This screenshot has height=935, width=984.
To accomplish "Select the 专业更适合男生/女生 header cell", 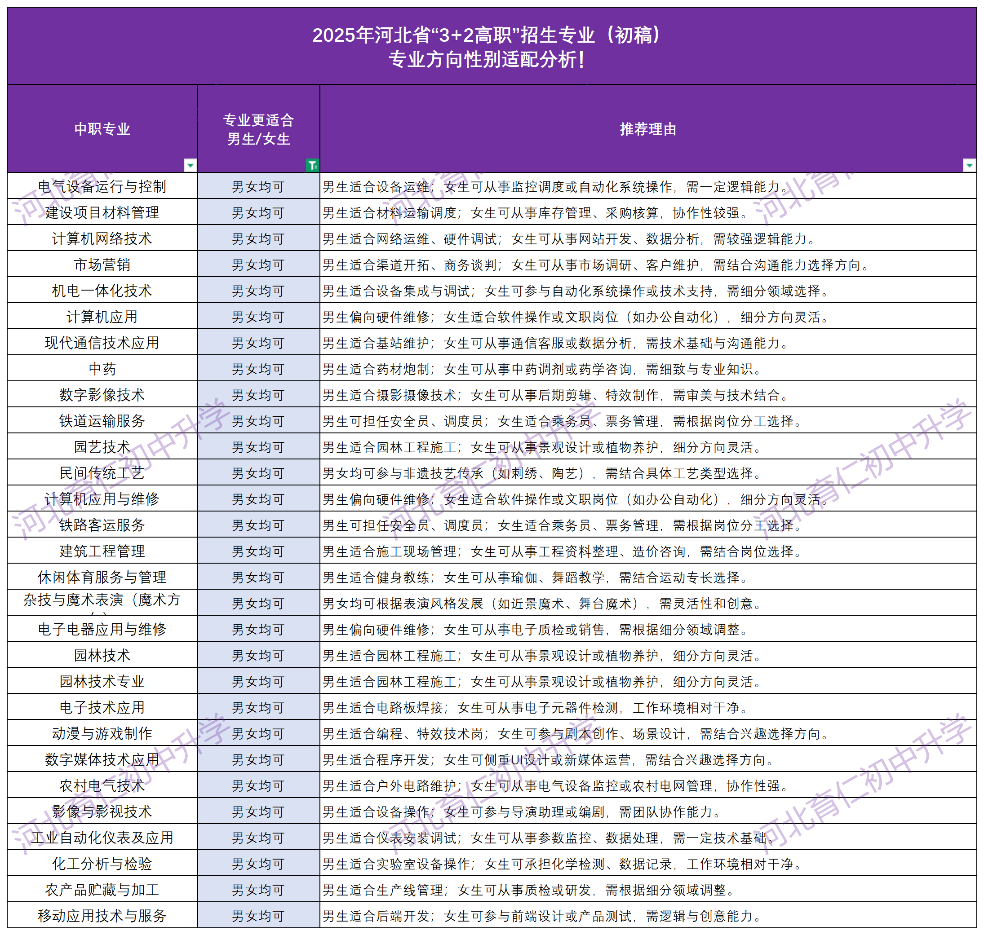I will [x=258, y=128].
